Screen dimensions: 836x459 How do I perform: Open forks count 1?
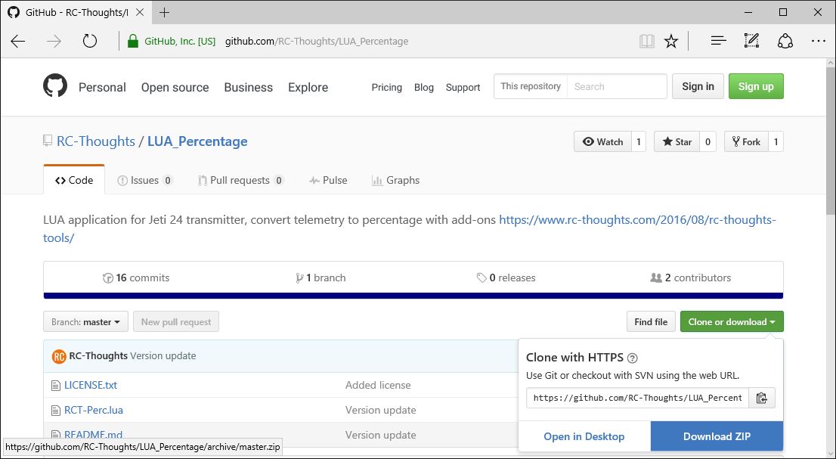[x=776, y=142]
